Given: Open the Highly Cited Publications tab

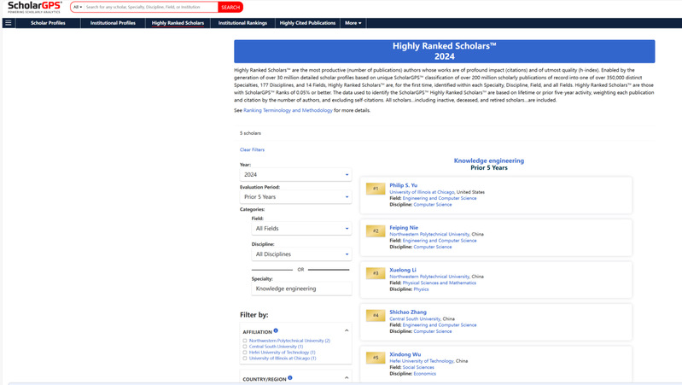Looking at the screenshot, I should pos(307,23).
